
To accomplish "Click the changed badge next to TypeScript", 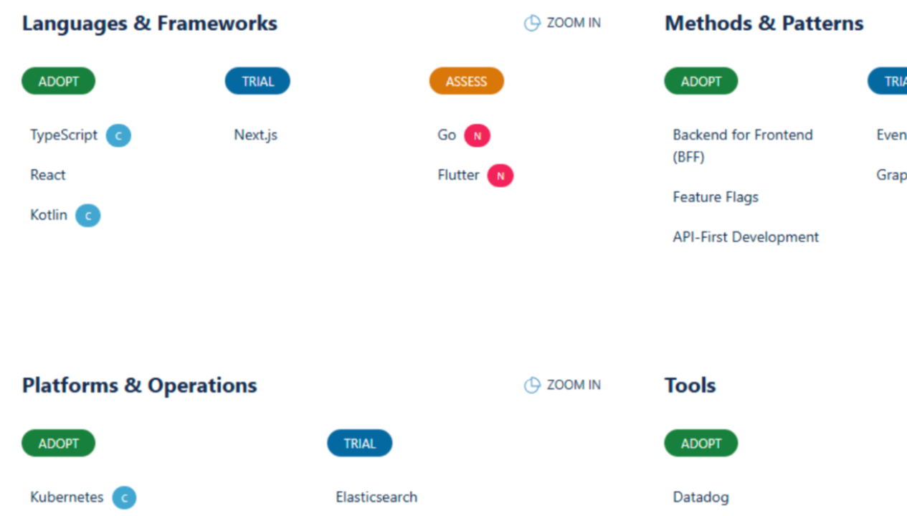I will [118, 135].
